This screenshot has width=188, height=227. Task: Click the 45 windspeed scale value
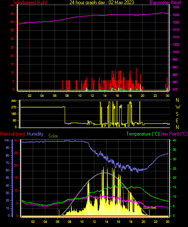(12, 14)
